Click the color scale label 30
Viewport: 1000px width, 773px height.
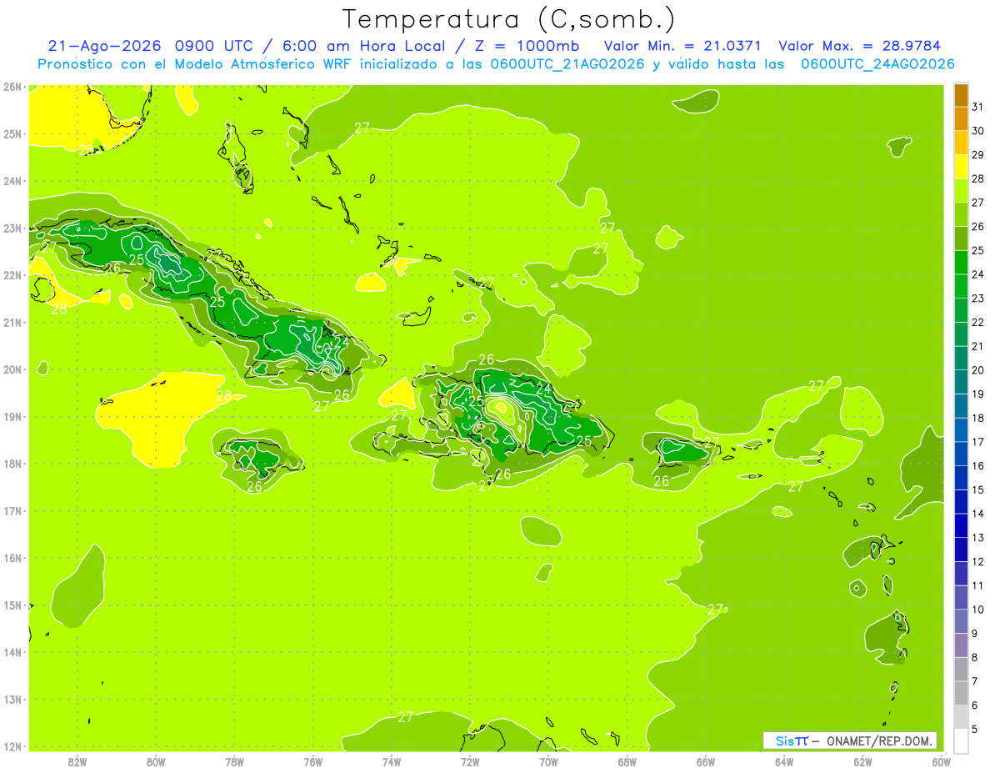coord(977,131)
